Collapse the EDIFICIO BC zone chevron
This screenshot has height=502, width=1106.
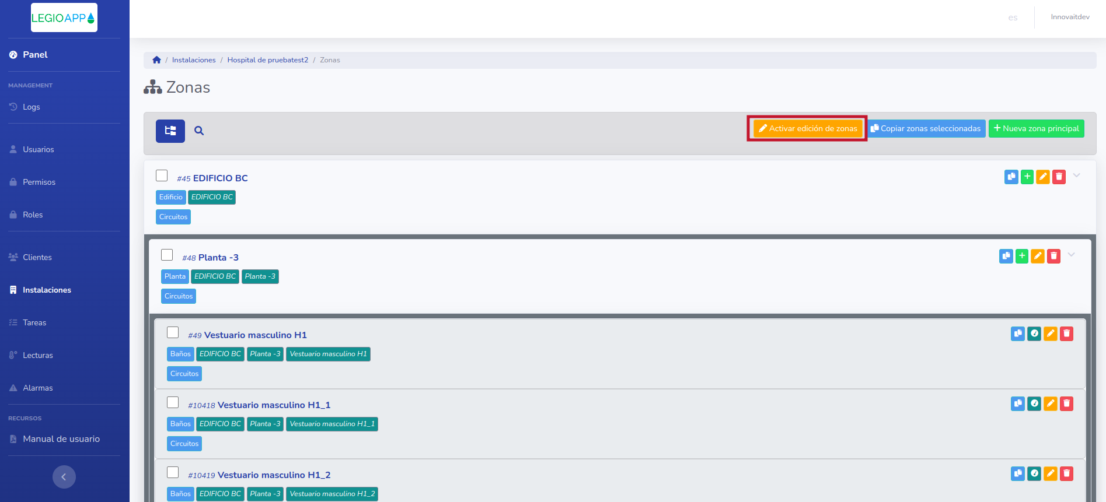click(x=1076, y=175)
